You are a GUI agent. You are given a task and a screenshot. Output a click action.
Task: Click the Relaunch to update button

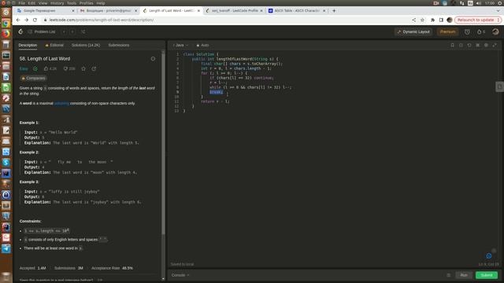point(477,20)
